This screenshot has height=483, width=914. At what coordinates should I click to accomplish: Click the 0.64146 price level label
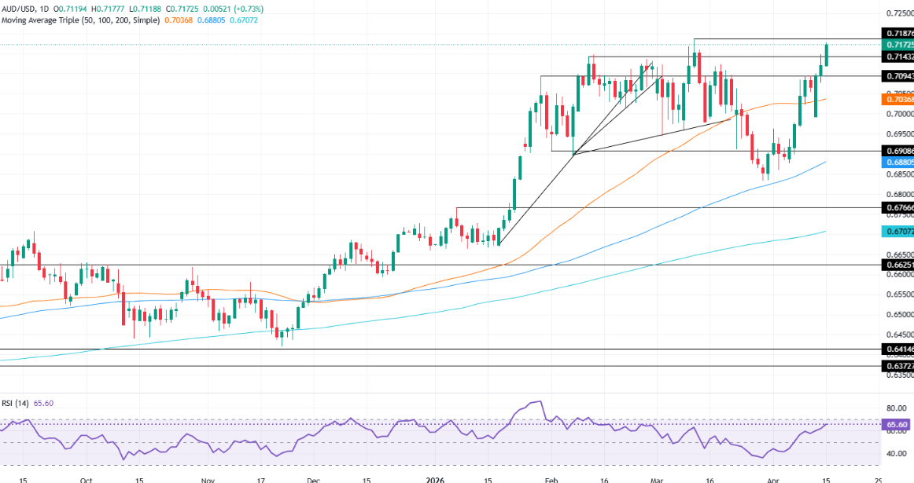pos(896,349)
